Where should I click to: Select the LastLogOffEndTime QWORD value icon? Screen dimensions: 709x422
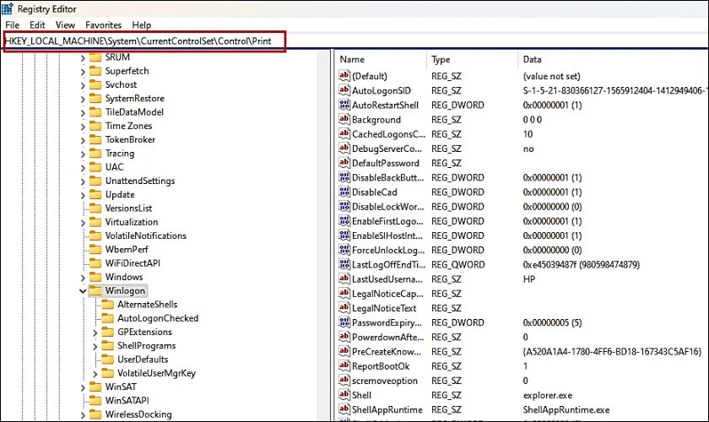(x=344, y=264)
